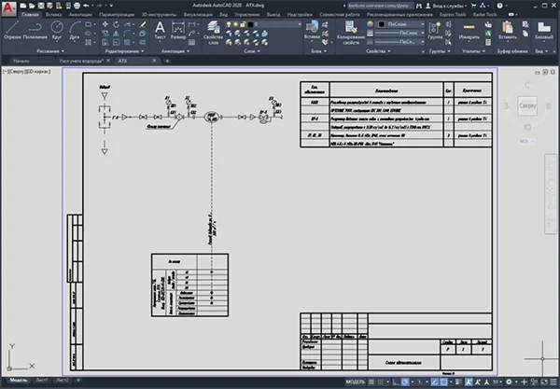Toggle ortho mode in status bar
Screen dimensions: 560x389
(396, 382)
